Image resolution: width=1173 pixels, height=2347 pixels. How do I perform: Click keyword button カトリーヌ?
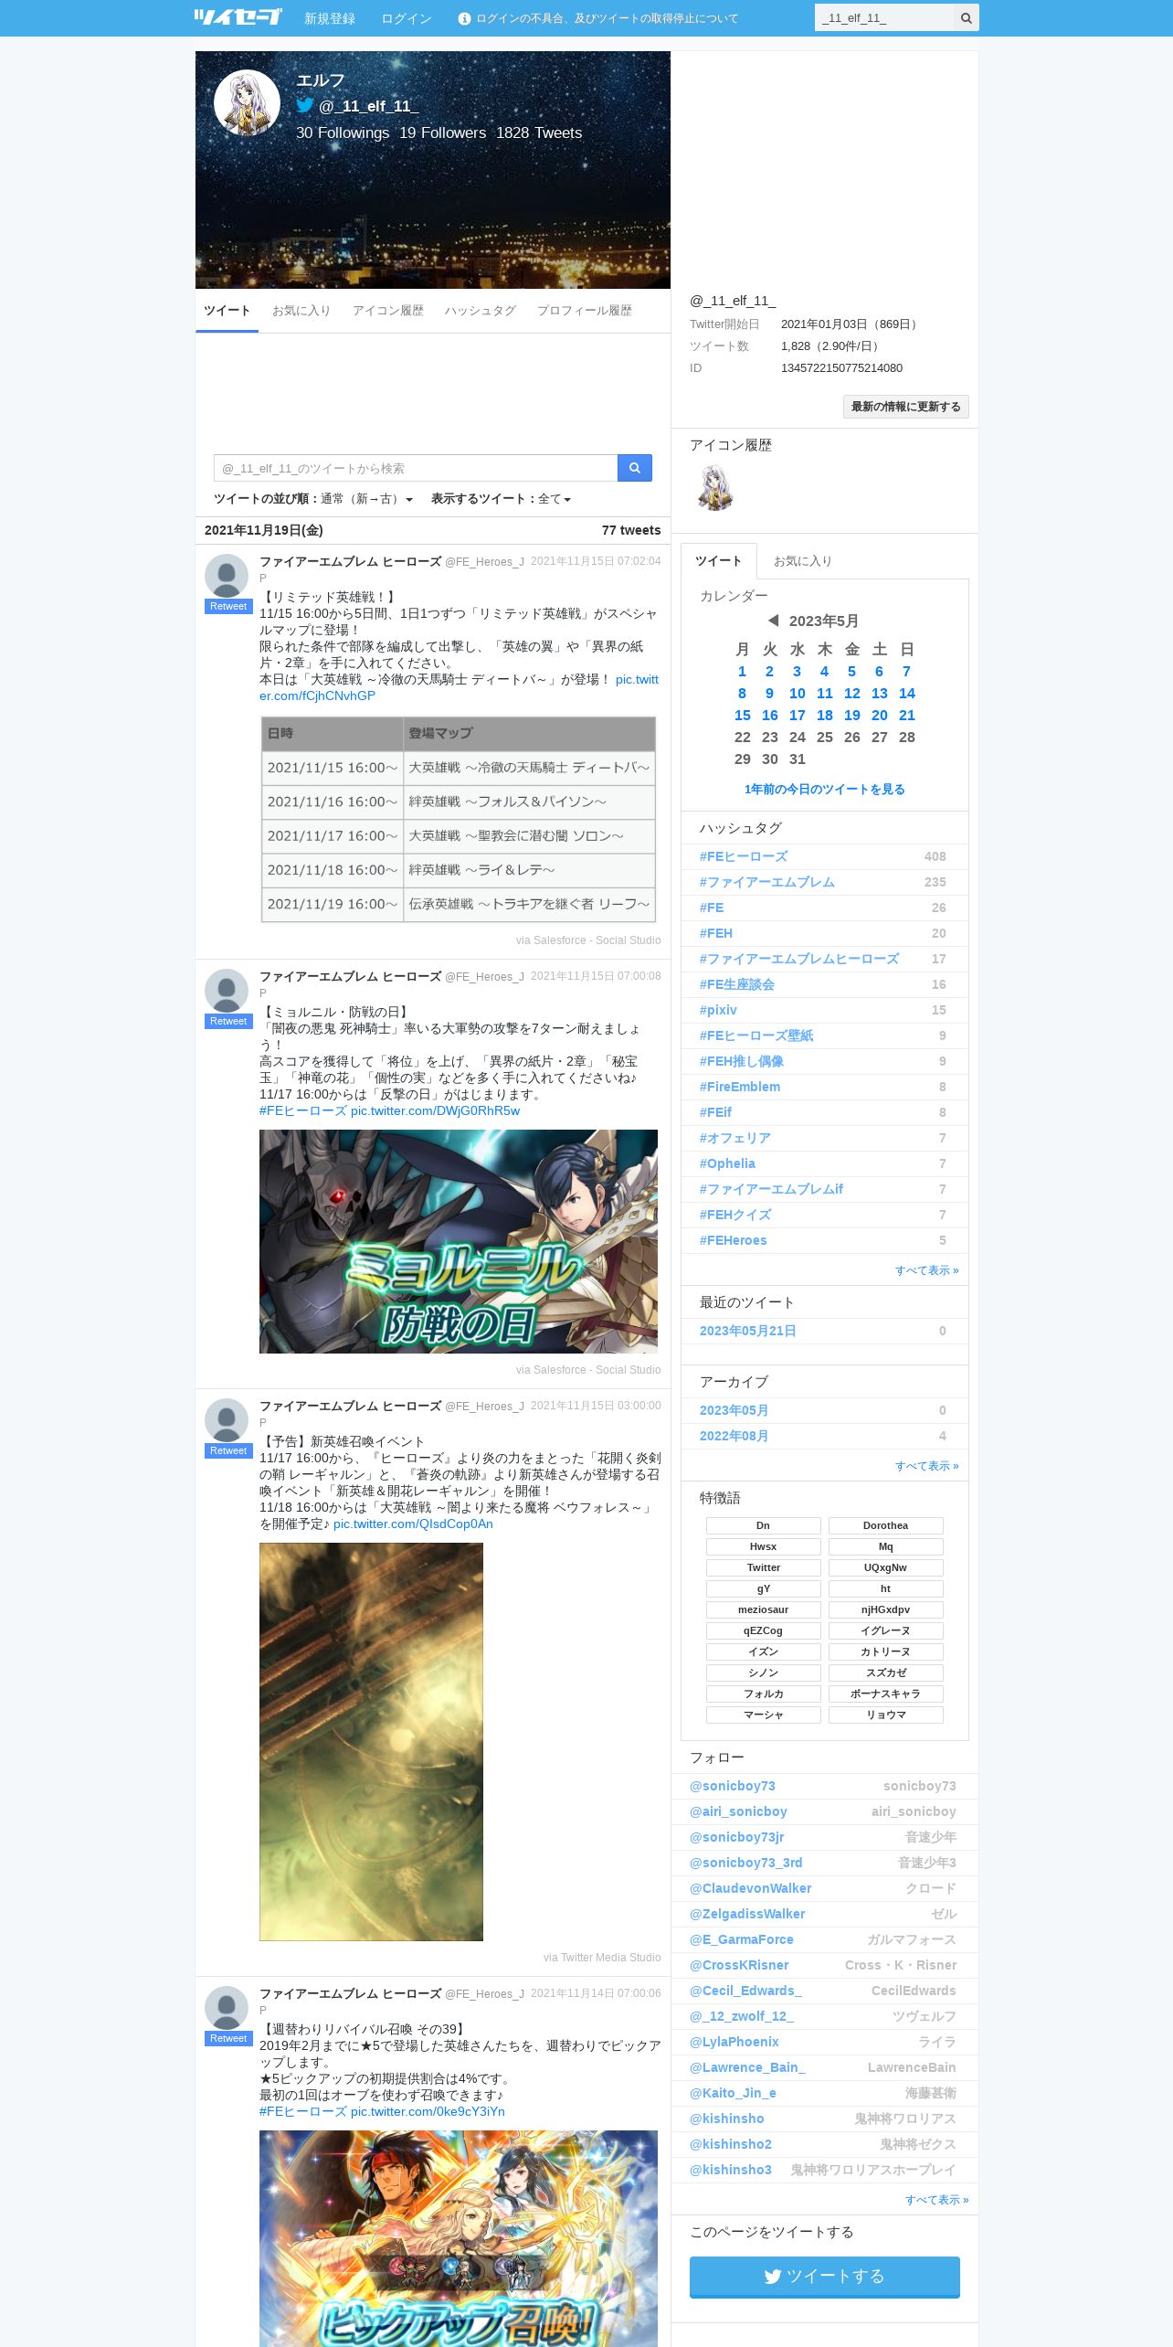click(x=885, y=1651)
